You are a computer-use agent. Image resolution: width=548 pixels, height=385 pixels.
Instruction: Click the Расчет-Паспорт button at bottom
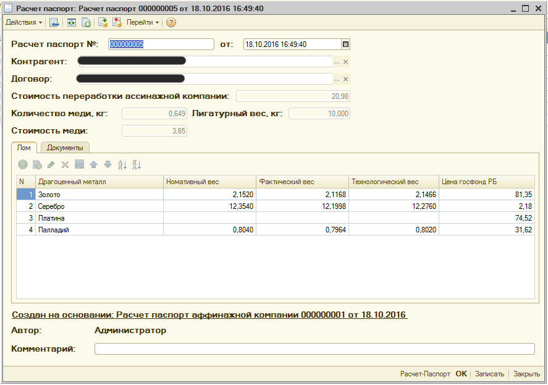[x=425, y=374]
